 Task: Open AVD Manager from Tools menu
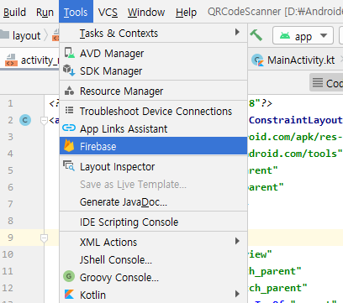(x=153, y=53)
